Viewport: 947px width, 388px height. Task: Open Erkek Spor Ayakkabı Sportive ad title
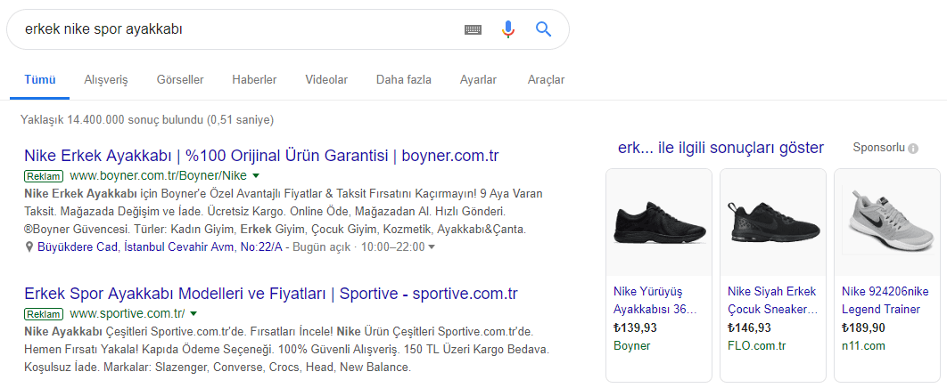[271, 294]
